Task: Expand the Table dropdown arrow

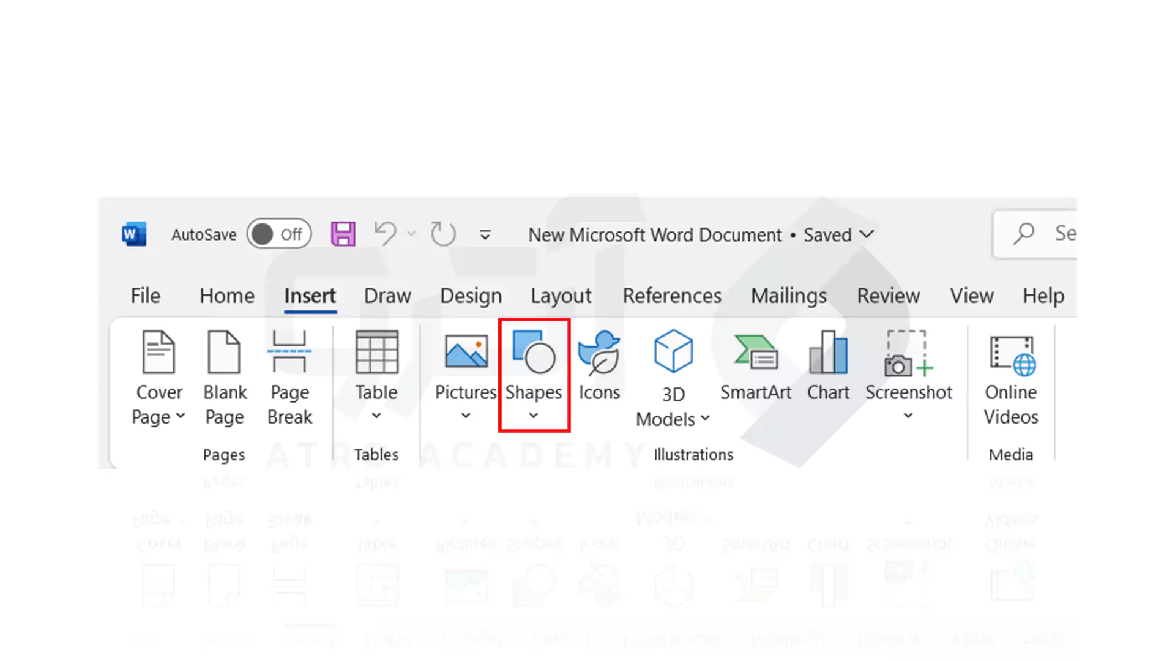Action: click(x=376, y=416)
